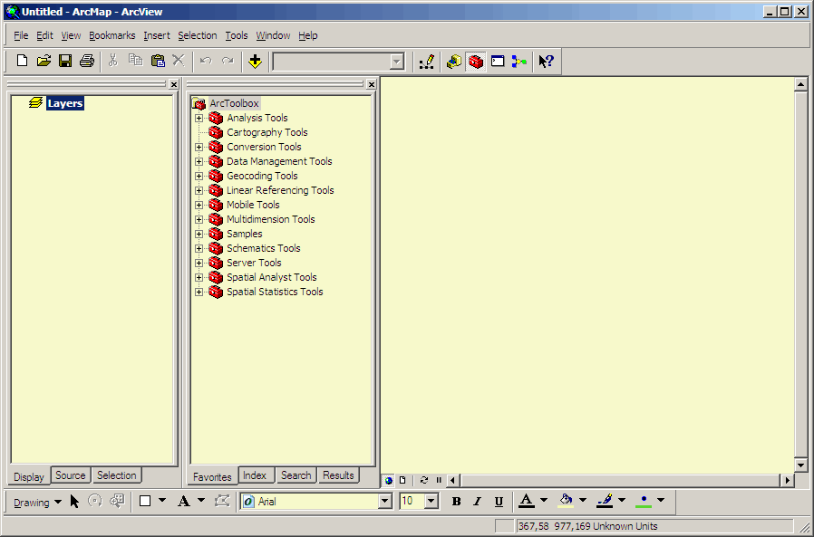Open the File menu

21,35
